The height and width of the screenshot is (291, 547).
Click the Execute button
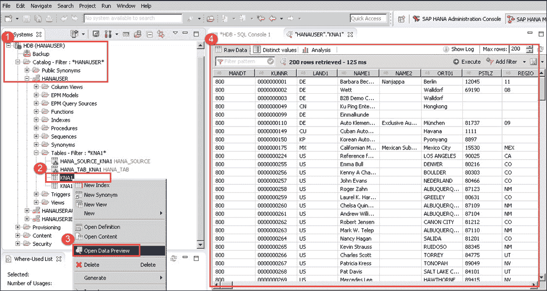(x=467, y=62)
